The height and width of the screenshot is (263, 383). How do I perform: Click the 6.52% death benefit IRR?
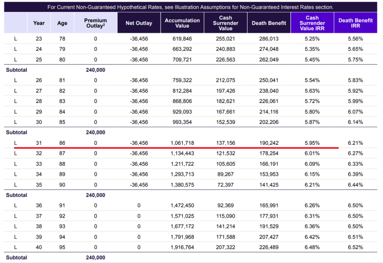[x=356, y=247]
